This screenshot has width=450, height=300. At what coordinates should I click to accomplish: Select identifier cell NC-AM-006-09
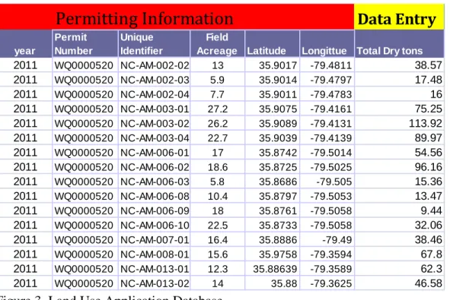pyautogui.click(x=154, y=210)
